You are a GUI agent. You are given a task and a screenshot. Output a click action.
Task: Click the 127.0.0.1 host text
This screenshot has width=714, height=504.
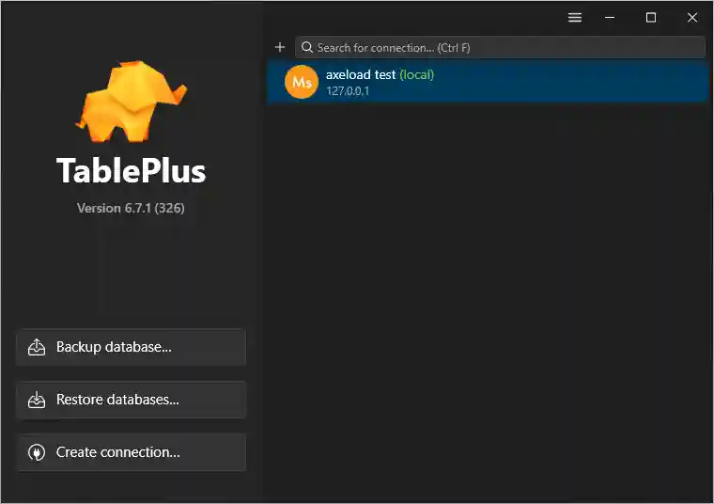click(x=348, y=91)
